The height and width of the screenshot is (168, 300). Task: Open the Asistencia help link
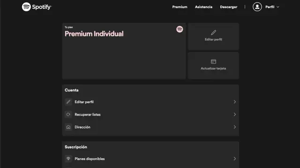pyautogui.click(x=203, y=7)
